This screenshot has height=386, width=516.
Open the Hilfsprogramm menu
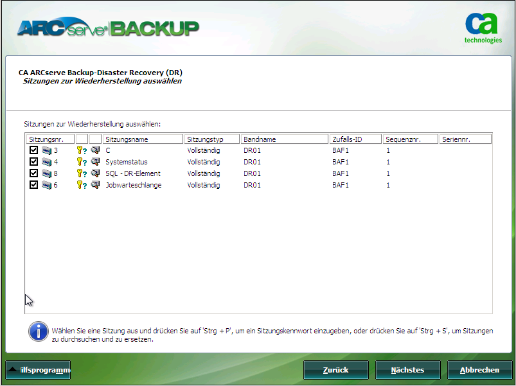tap(42, 370)
